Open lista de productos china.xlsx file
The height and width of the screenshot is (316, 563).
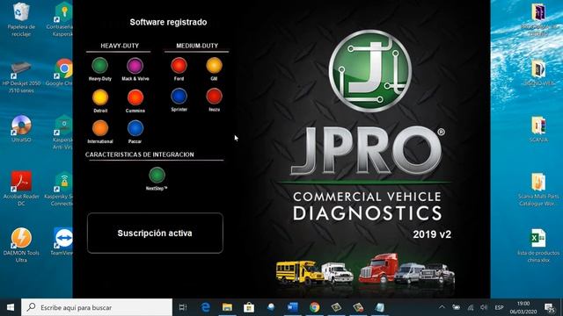pos(538,246)
